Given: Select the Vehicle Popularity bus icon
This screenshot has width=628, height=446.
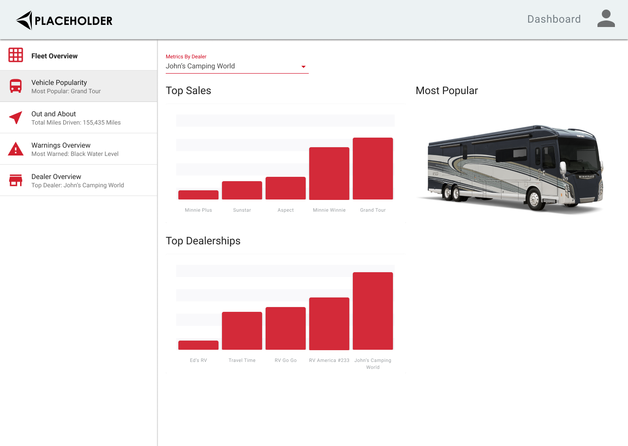Looking at the screenshot, I should tap(16, 86).
